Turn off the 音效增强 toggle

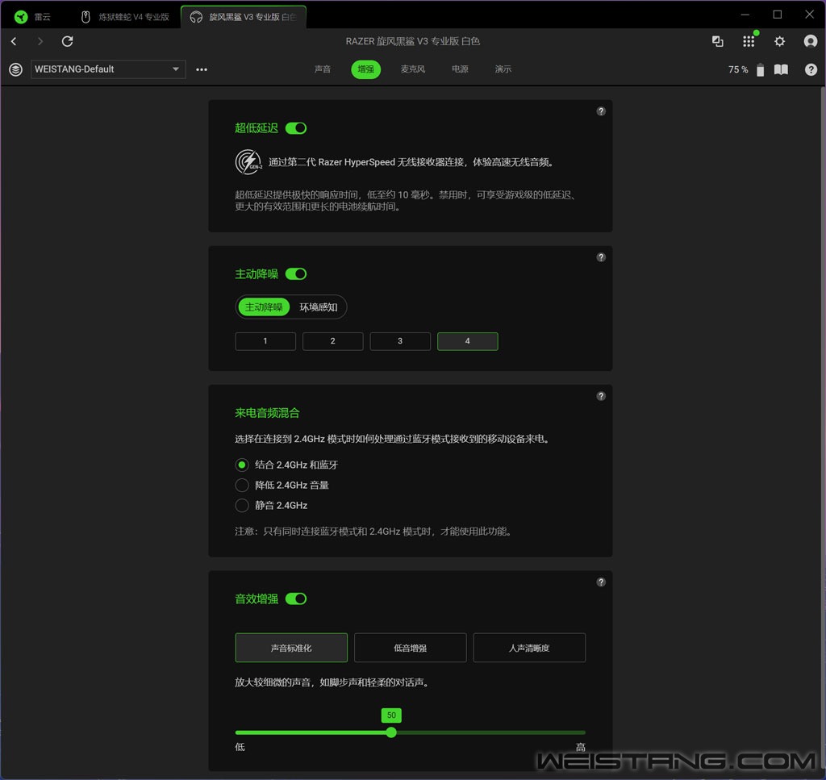(296, 599)
